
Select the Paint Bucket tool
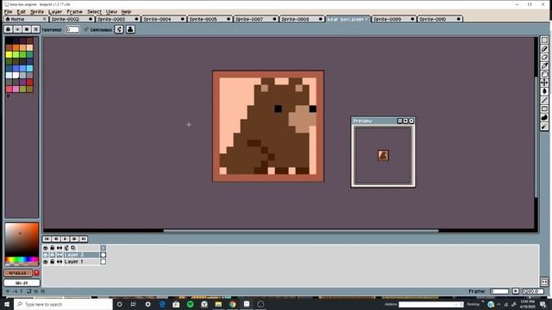(x=544, y=91)
